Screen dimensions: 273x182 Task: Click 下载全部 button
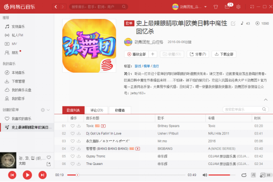click(224, 54)
